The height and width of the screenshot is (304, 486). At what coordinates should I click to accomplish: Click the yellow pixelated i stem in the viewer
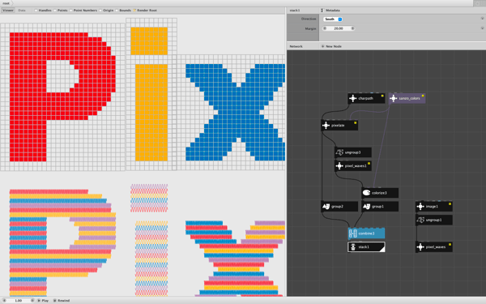[x=151, y=113]
